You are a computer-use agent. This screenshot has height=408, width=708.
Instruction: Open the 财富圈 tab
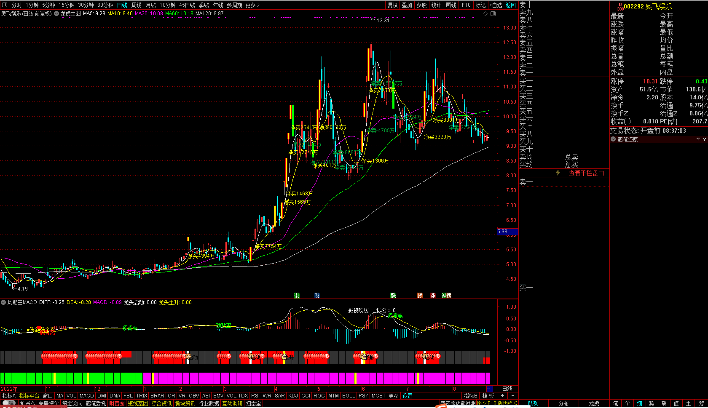(x=117, y=403)
